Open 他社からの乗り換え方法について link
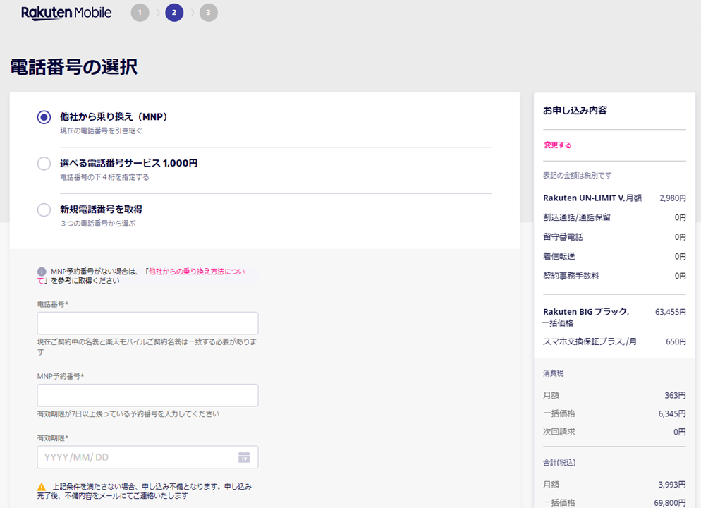 [x=197, y=272]
